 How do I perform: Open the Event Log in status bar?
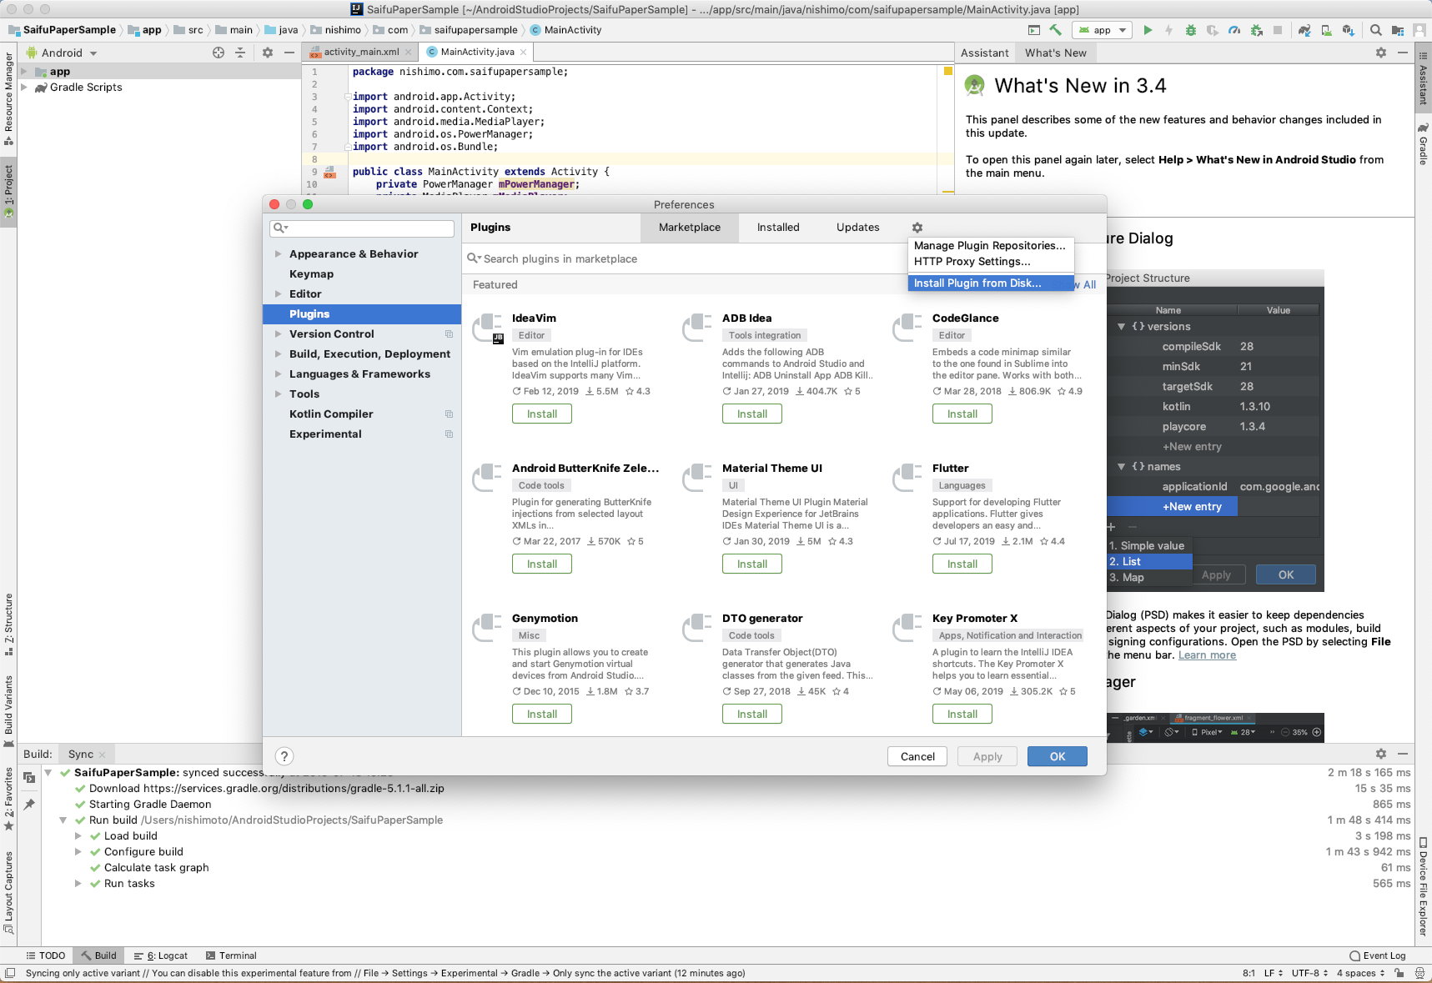[1378, 955]
